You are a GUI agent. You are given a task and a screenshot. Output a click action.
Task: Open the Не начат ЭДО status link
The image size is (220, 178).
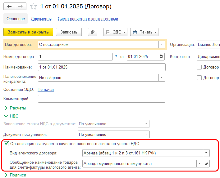point(46,90)
